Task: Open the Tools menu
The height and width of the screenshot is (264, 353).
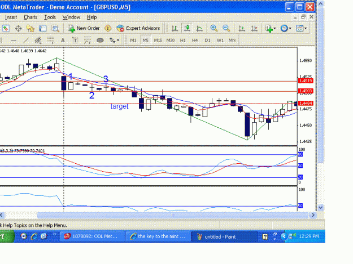Action: click(50, 17)
